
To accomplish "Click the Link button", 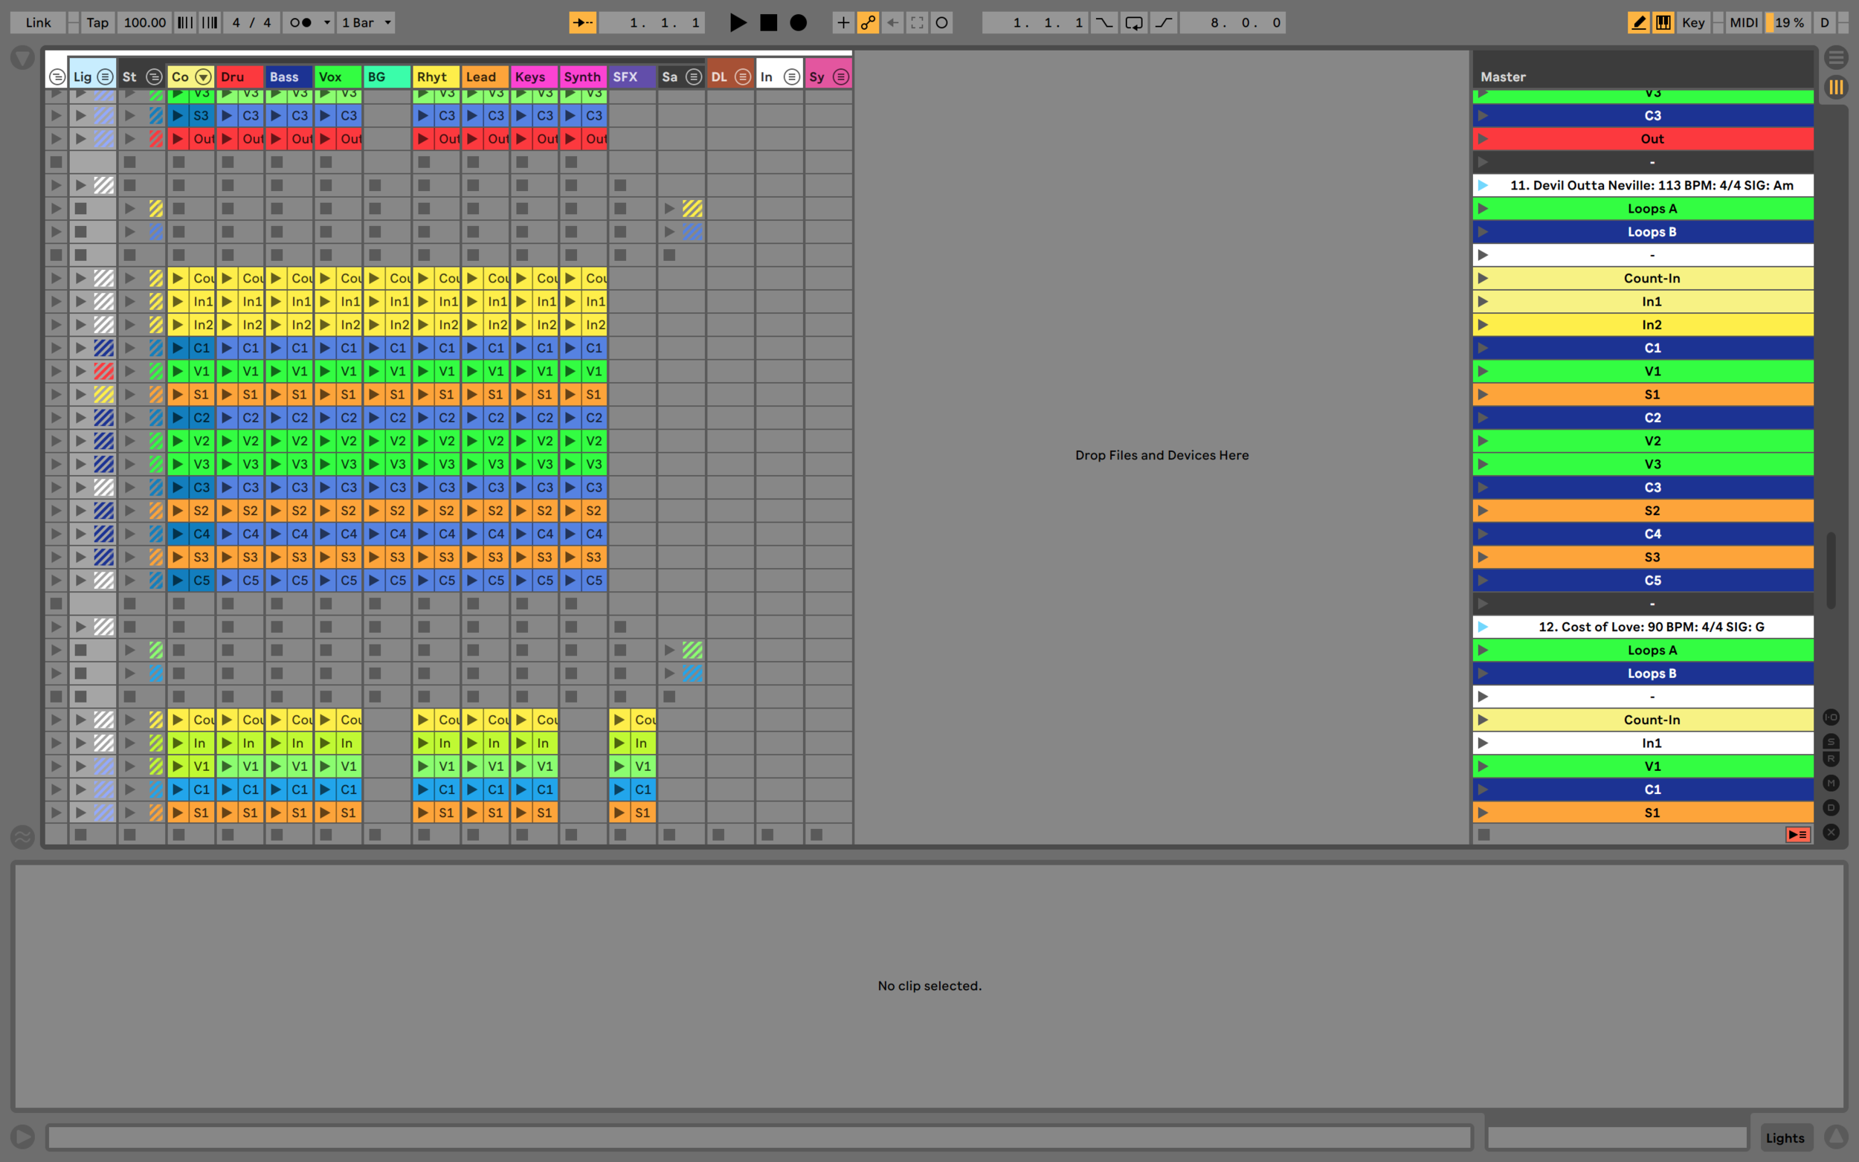I will click(38, 22).
